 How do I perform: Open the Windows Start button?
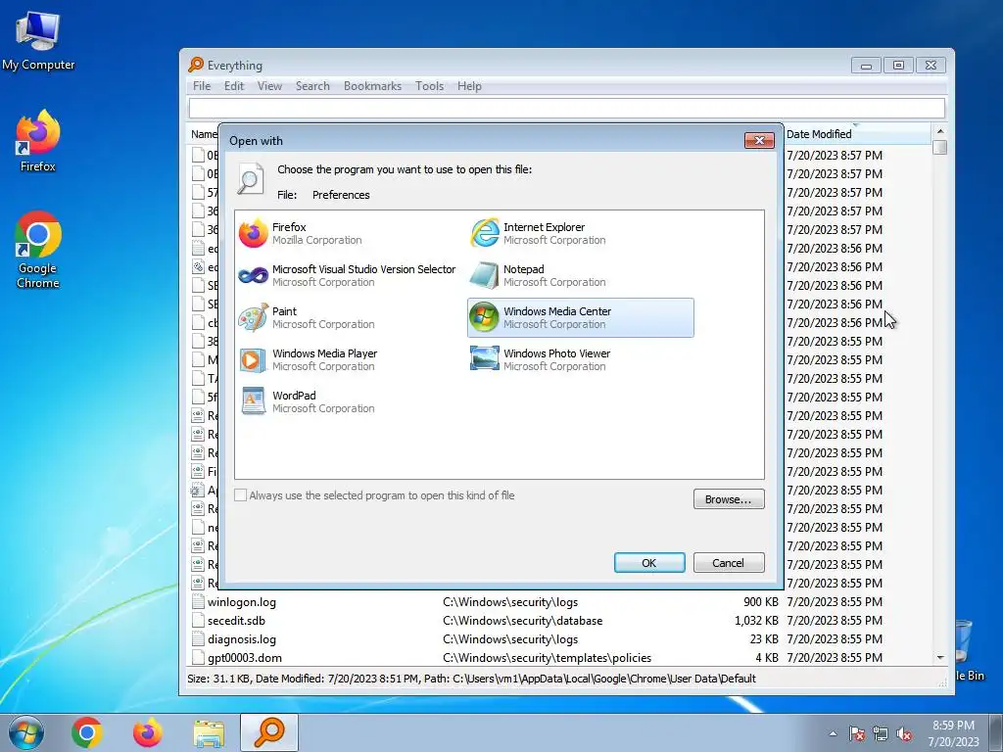(x=26, y=732)
